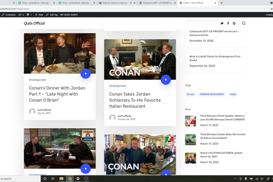The image size is (273, 182).
Task: Select the Video tag
Action: (233, 94)
